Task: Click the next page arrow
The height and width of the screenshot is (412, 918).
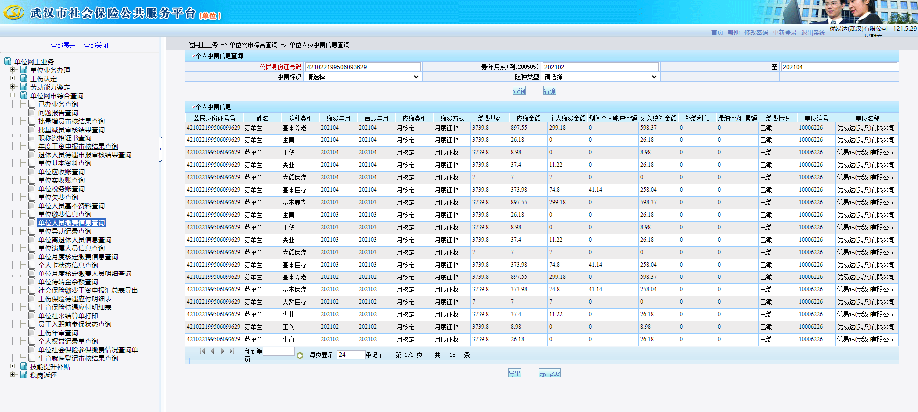Action: (x=222, y=351)
